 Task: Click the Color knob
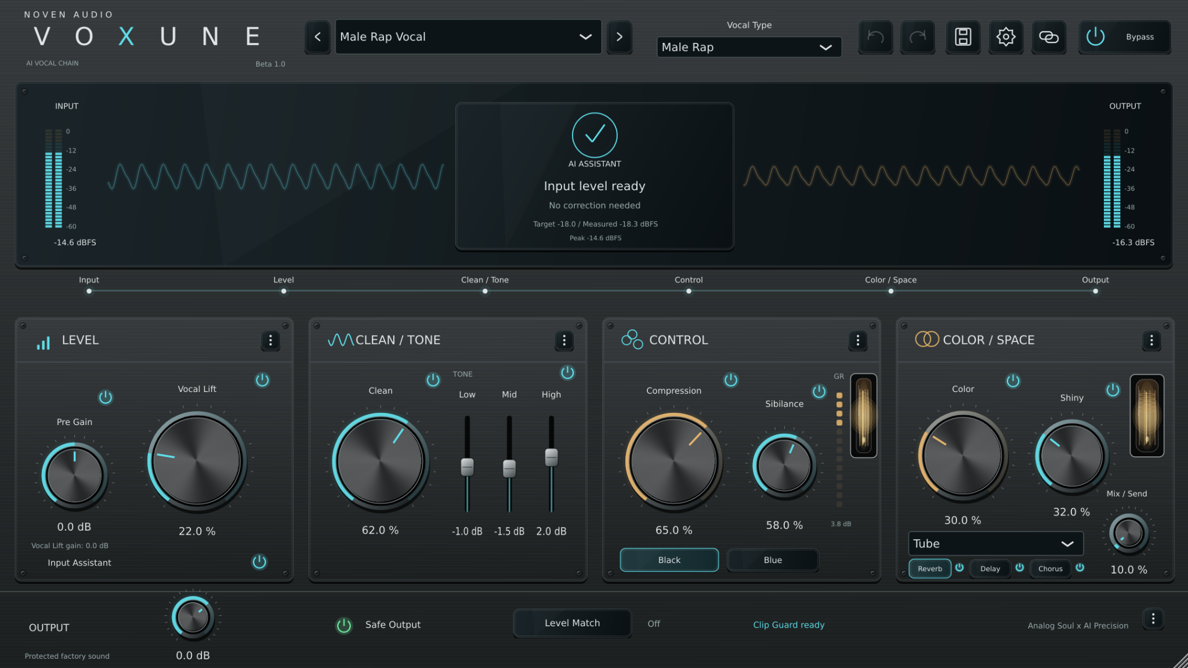[962, 456]
